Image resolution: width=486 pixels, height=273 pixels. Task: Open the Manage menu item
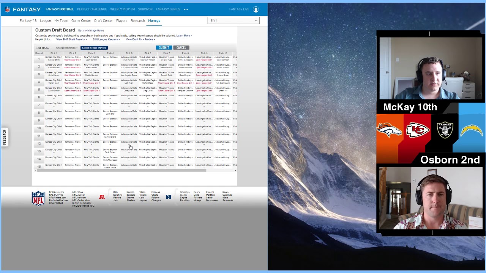click(x=154, y=20)
